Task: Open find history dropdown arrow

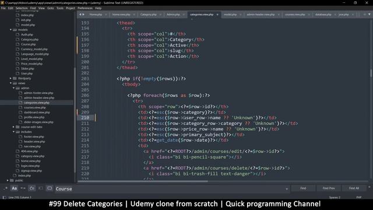Action: [287, 189]
